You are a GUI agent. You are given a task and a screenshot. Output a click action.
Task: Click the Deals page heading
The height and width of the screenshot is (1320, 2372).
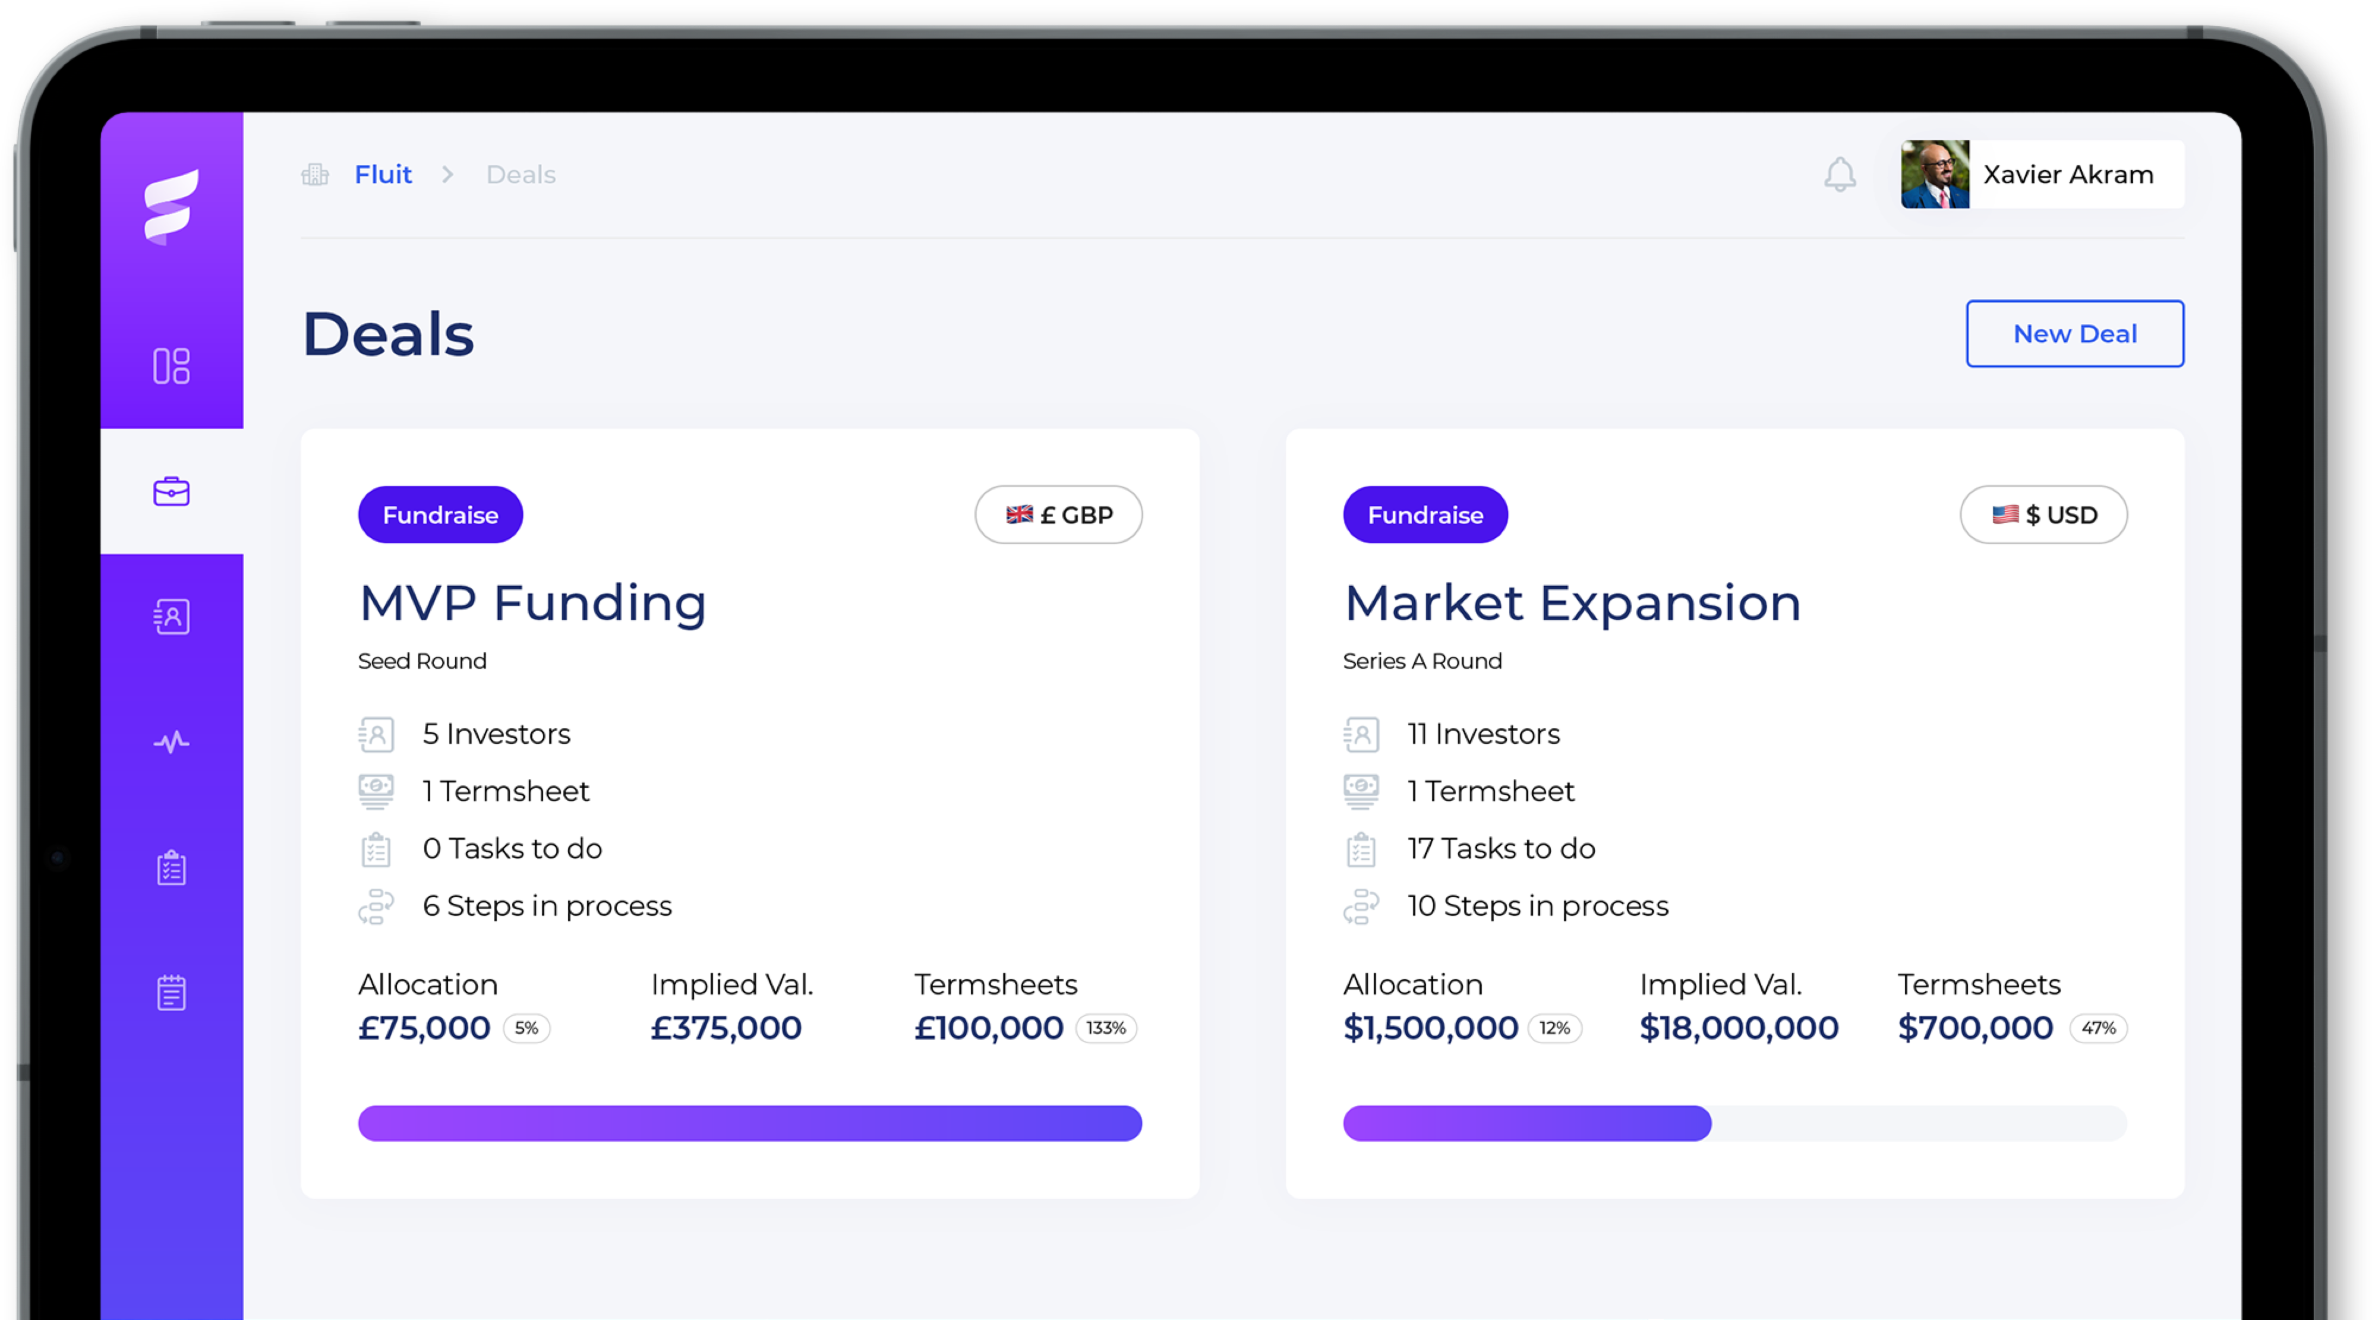click(x=387, y=334)
